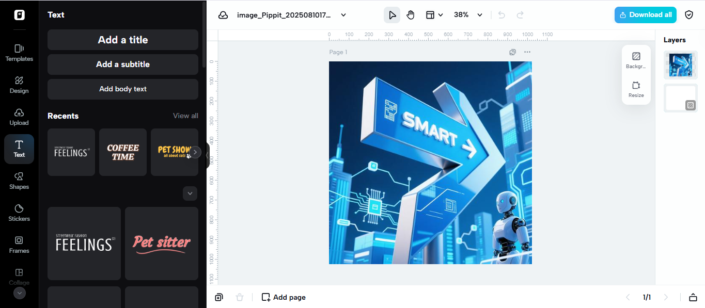Switch to the Text panel
705x308 pixels.
[x=19, y=149]
